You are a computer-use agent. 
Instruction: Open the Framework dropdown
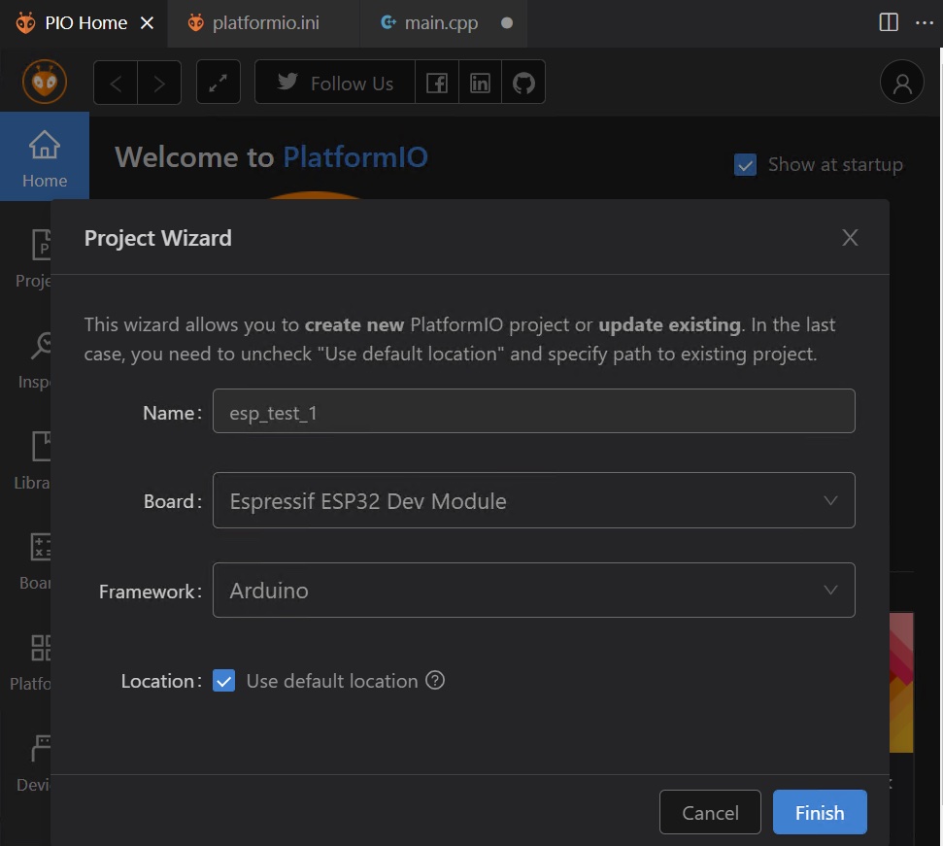coord(533,590)
